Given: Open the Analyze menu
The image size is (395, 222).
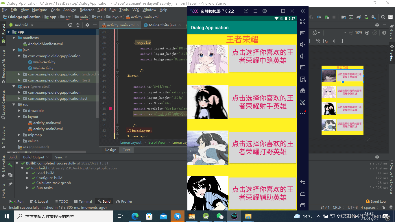Looking at the screenshot, I should 70,10.
